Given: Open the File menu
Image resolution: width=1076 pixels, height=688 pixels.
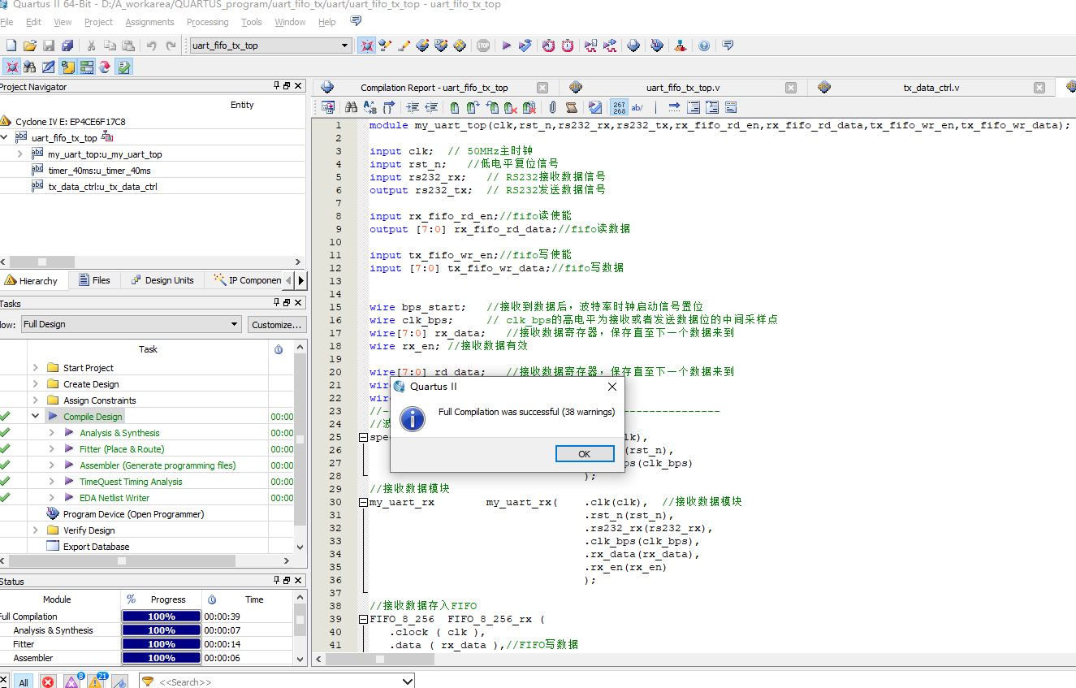Looking at the screenshot, I should [6, 22].
